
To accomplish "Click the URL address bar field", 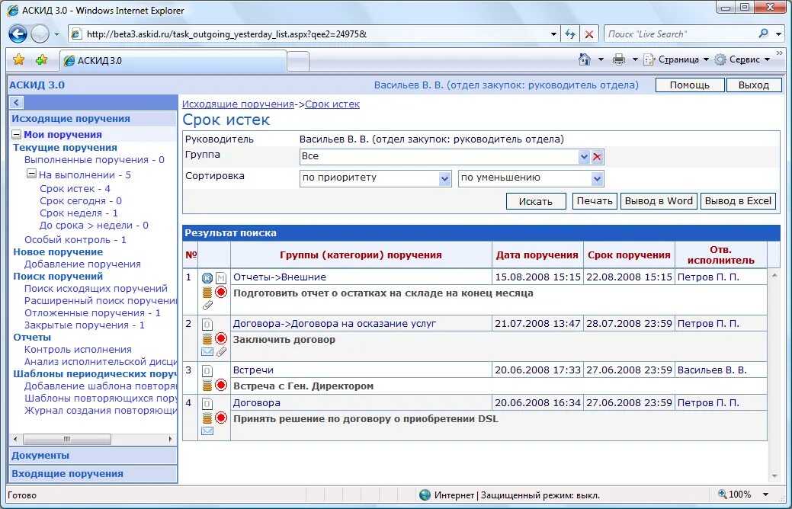I will pos(316,34).
